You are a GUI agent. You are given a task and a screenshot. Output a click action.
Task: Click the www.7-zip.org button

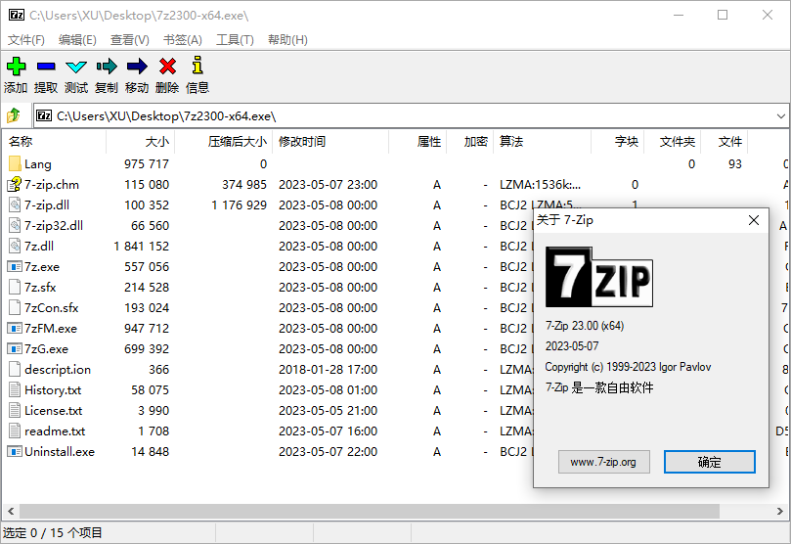603,462
